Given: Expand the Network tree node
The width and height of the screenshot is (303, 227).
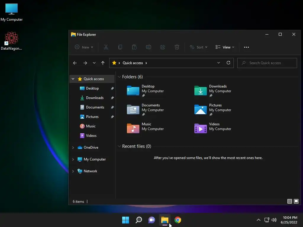Looking at the screenshot, I should 73,171.
